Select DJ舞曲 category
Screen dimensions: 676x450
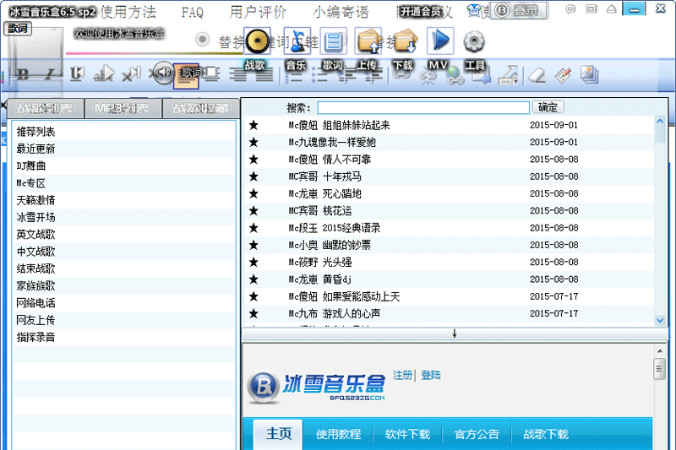[x=31, y=165]
